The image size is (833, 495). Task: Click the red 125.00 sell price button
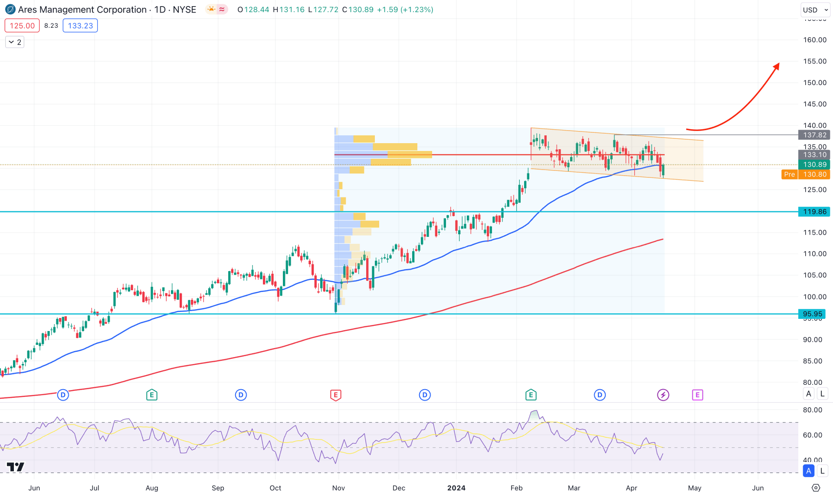[x=22, y=26]
